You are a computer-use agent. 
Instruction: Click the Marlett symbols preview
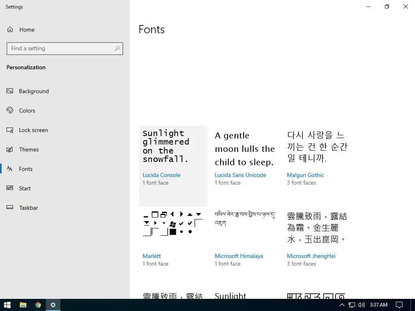(x=173, y=224)
